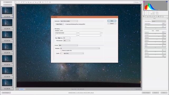The height and width of the screenshot is (95, 169).
Task: Open the second-row left file naming dropdown
Action: (x=66, y=35)
